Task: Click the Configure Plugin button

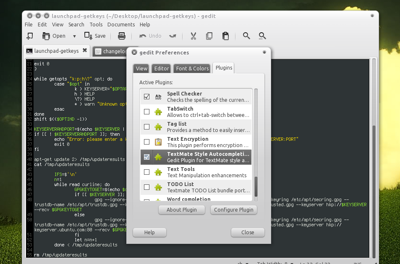Action: coord(233,210)
